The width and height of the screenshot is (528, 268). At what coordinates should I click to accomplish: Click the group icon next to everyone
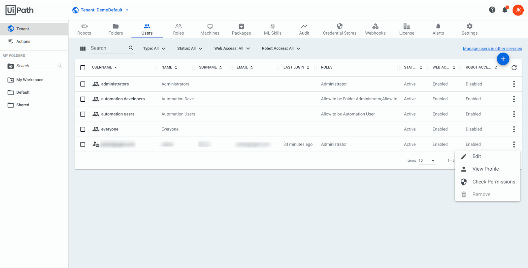96,129
